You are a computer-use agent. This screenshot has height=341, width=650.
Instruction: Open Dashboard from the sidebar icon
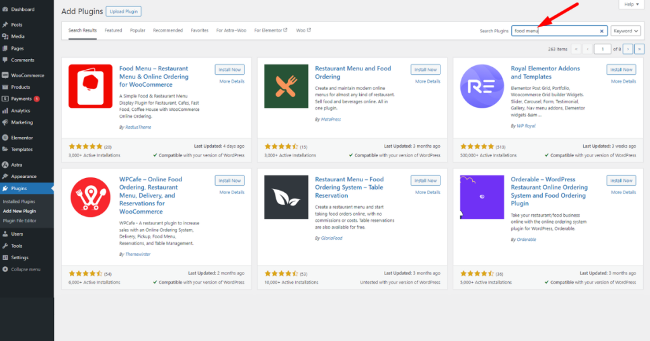(x=5, y=9)
